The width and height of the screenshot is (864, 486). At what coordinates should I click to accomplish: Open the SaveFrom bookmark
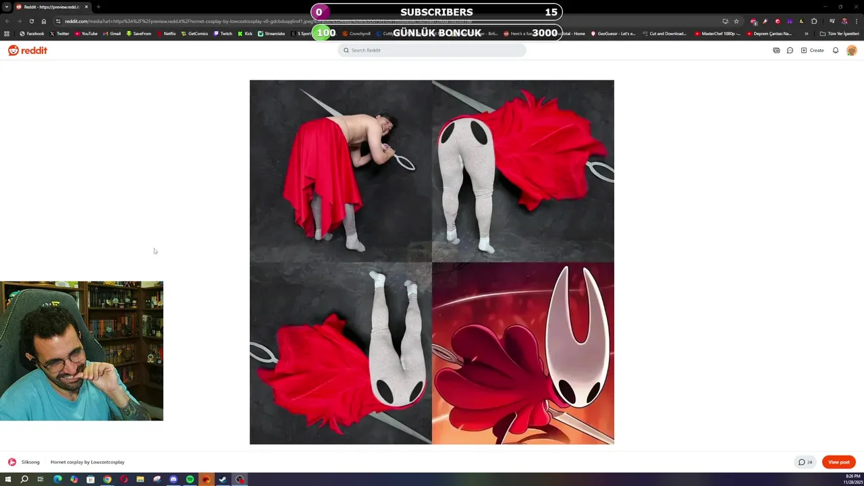(x=138, y=34)
